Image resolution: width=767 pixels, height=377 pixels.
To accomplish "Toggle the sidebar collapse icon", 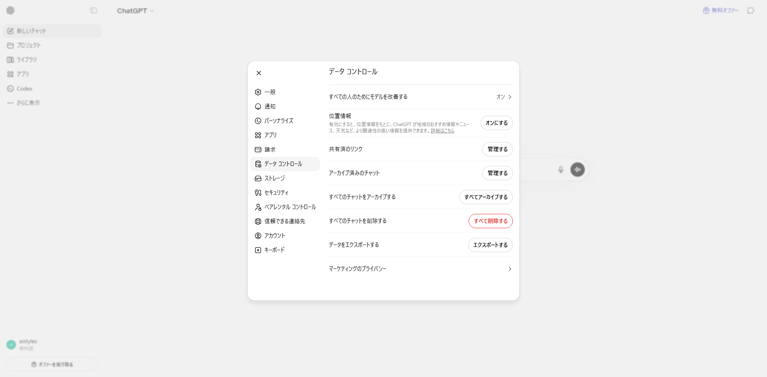I will coord(93,10).
